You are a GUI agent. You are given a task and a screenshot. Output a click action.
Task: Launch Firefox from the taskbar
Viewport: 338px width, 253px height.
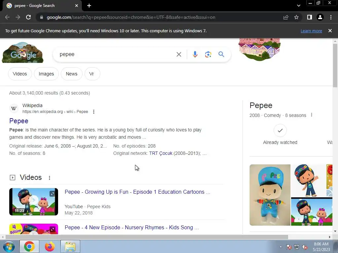tap(50, 246)
